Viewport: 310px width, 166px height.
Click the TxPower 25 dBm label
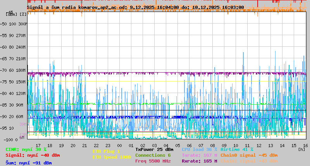[x=154, y=149]
